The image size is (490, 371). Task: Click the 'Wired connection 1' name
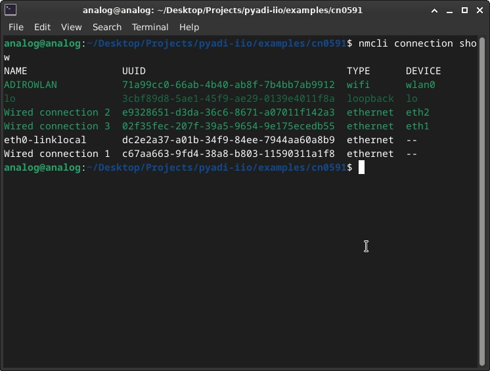point(57,154)
